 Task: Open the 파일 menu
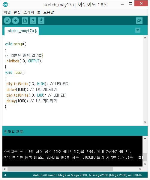(x=7, y=12)
